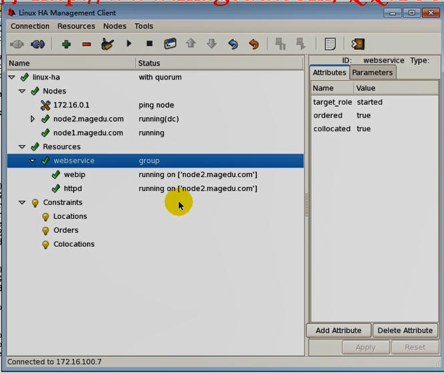Select the Orders constraint item
This screenshot has height=373, width=444.
point(66,230)
